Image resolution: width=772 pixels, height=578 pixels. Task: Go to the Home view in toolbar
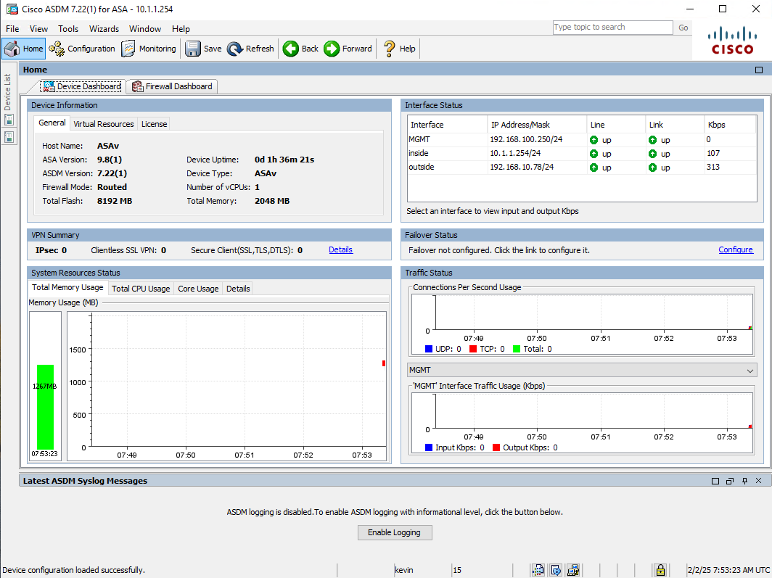(24, 49)
